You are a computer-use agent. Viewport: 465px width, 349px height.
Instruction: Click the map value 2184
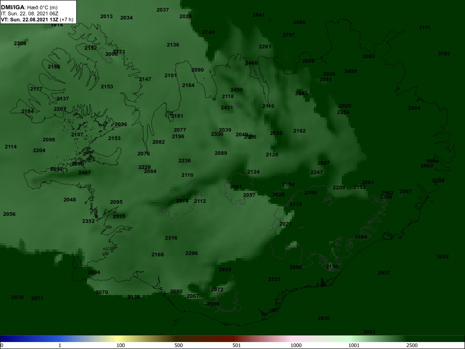[x=27, y=112]
